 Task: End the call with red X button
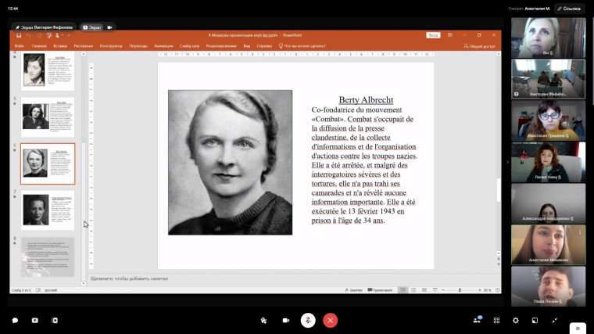331,321
